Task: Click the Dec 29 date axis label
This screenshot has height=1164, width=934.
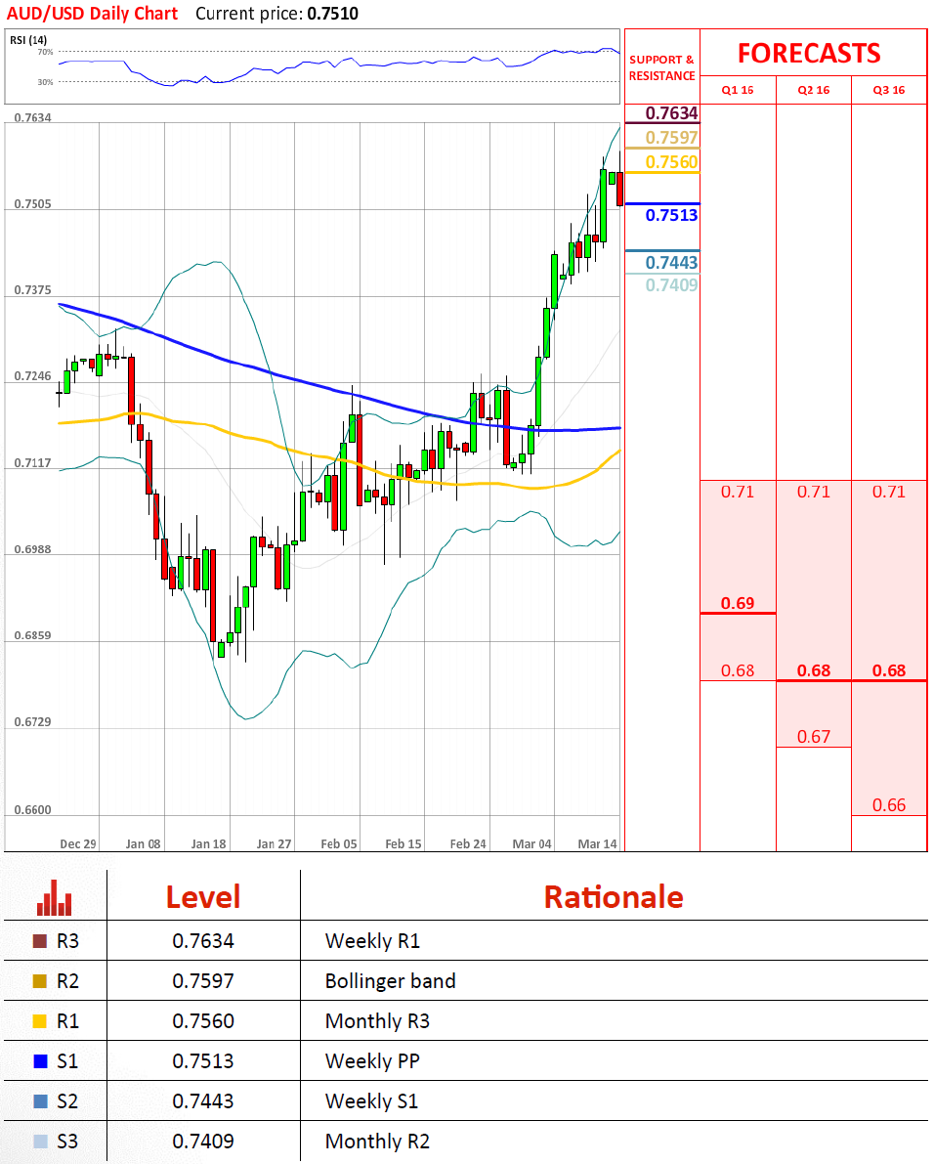Action: [78, 844]
